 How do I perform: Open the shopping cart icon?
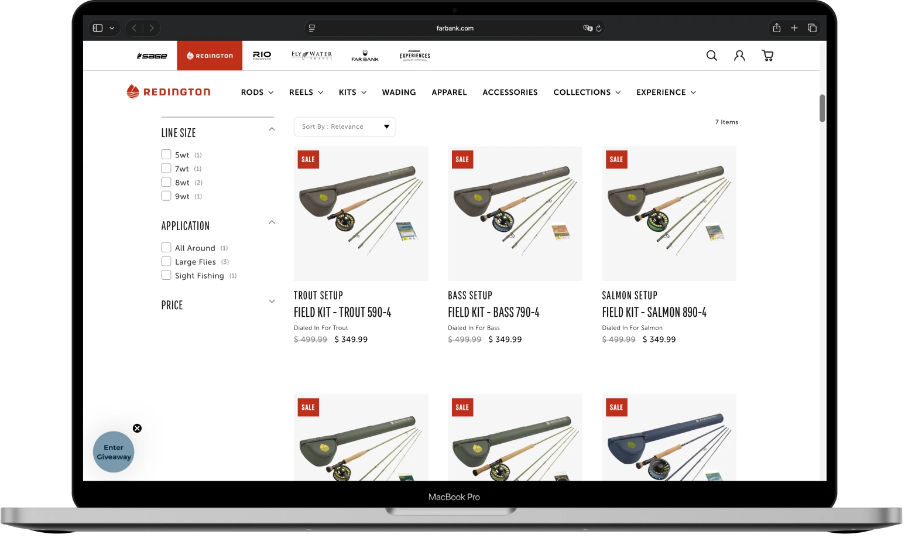(767, 56)
